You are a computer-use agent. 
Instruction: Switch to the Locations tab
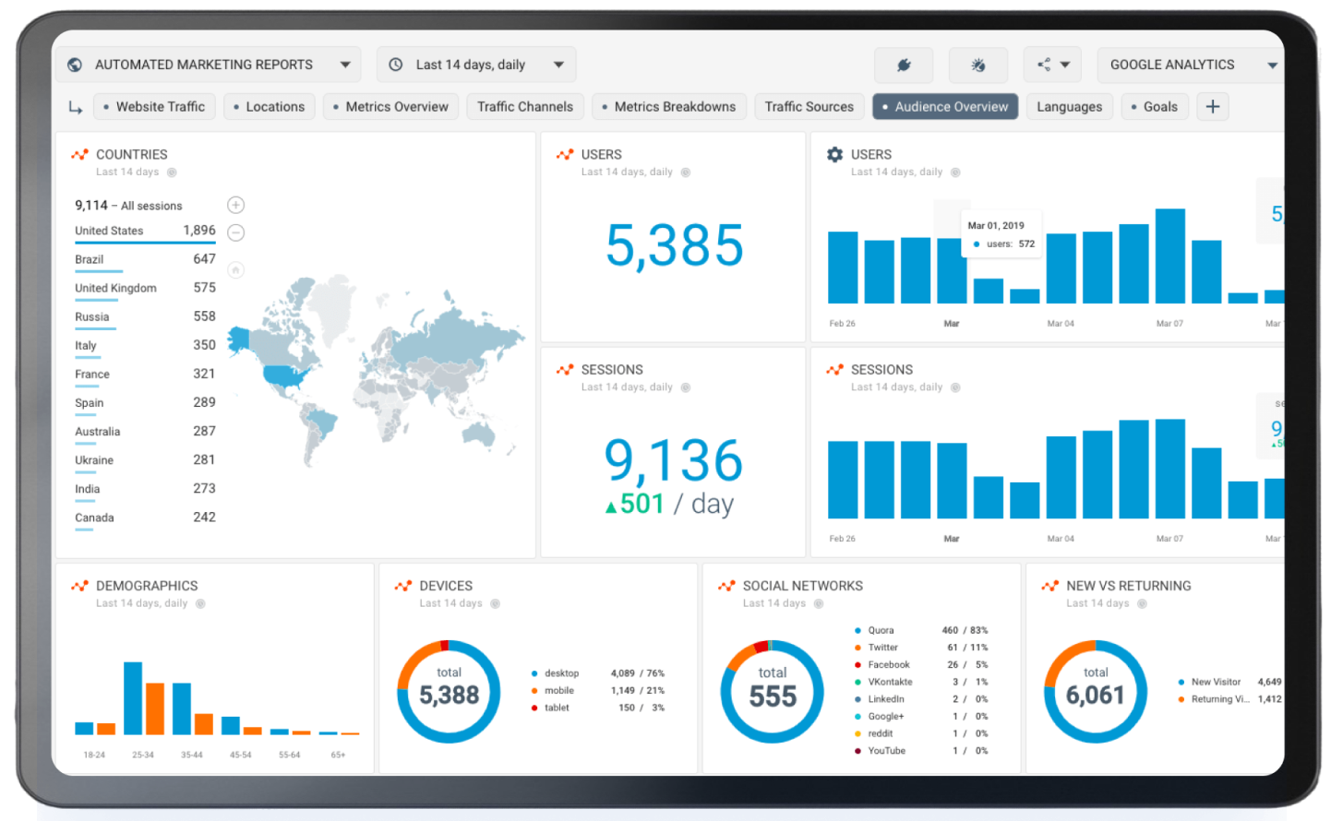pyautogui.click(x=269, y=107)
